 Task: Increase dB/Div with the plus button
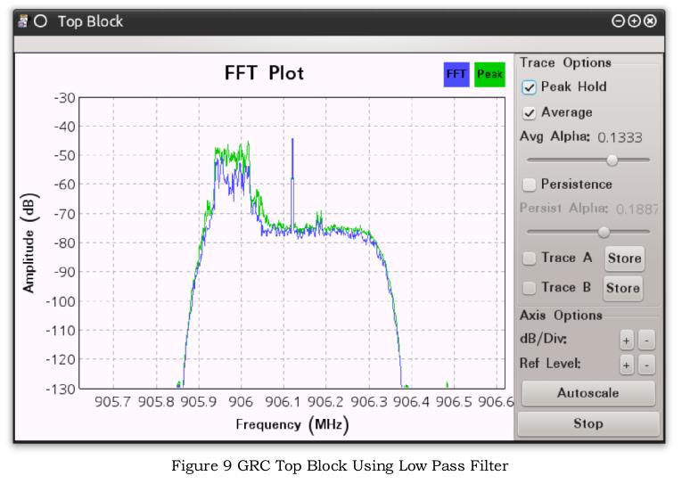tap(626, 340)
